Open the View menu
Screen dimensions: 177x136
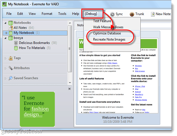(32, 14)
